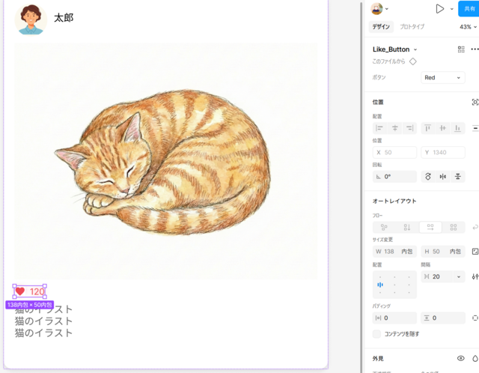Select vertical flow auto layout icon
479x373 pixels.
coord(406,227)
